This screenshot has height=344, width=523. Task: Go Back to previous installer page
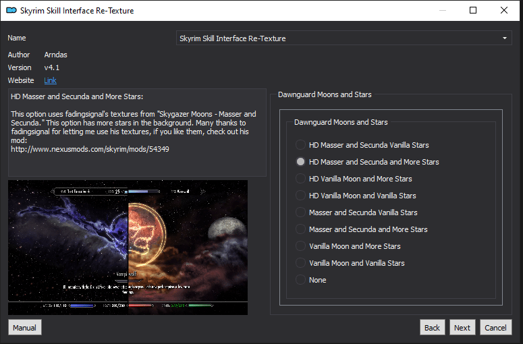(x=432, y=328)
